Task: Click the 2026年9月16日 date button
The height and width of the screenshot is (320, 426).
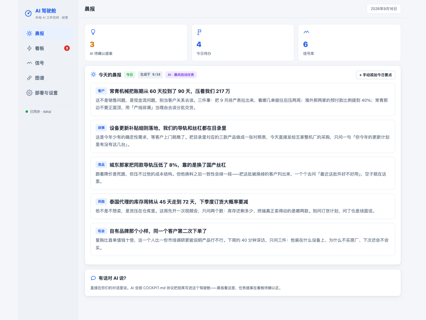Action: tap(384, 9)
